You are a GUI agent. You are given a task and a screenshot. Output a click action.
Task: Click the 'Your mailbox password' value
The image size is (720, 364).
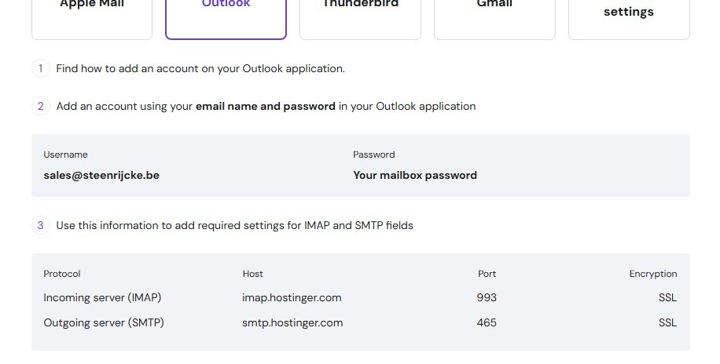[x=415, y=175]
